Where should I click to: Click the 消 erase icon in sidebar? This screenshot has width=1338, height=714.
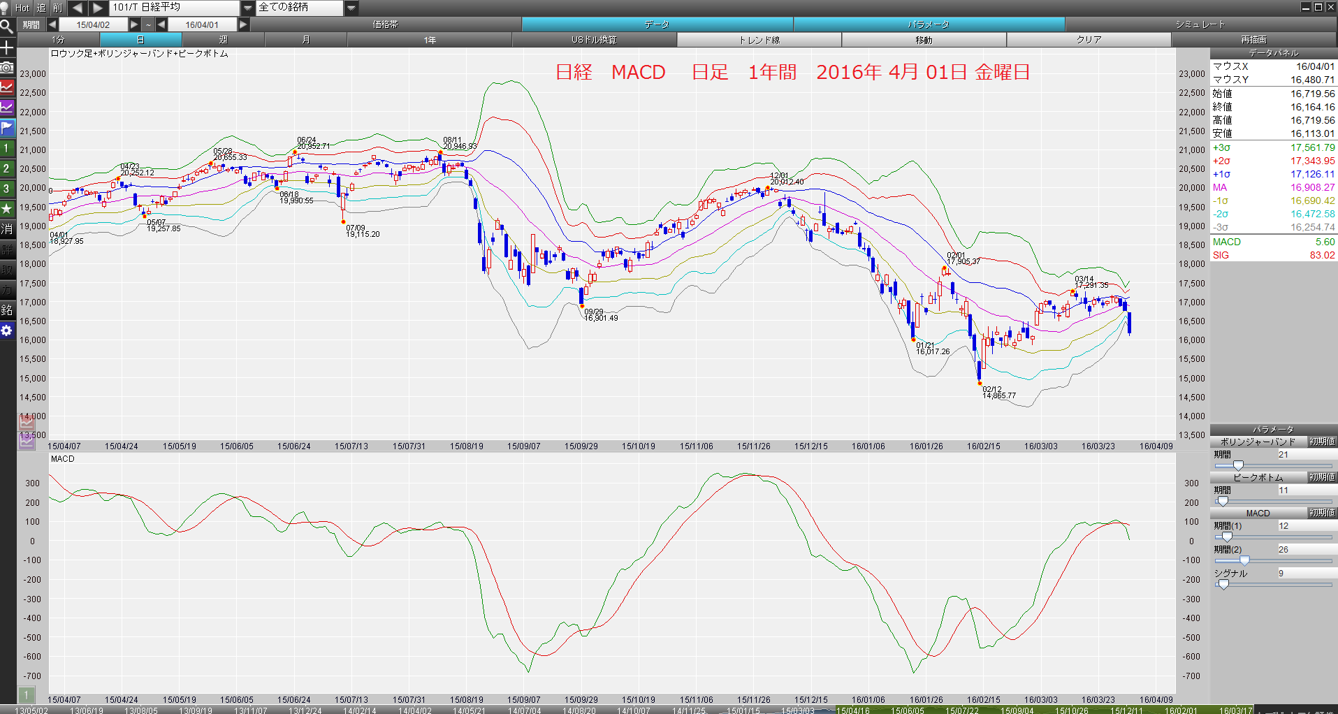7,229
